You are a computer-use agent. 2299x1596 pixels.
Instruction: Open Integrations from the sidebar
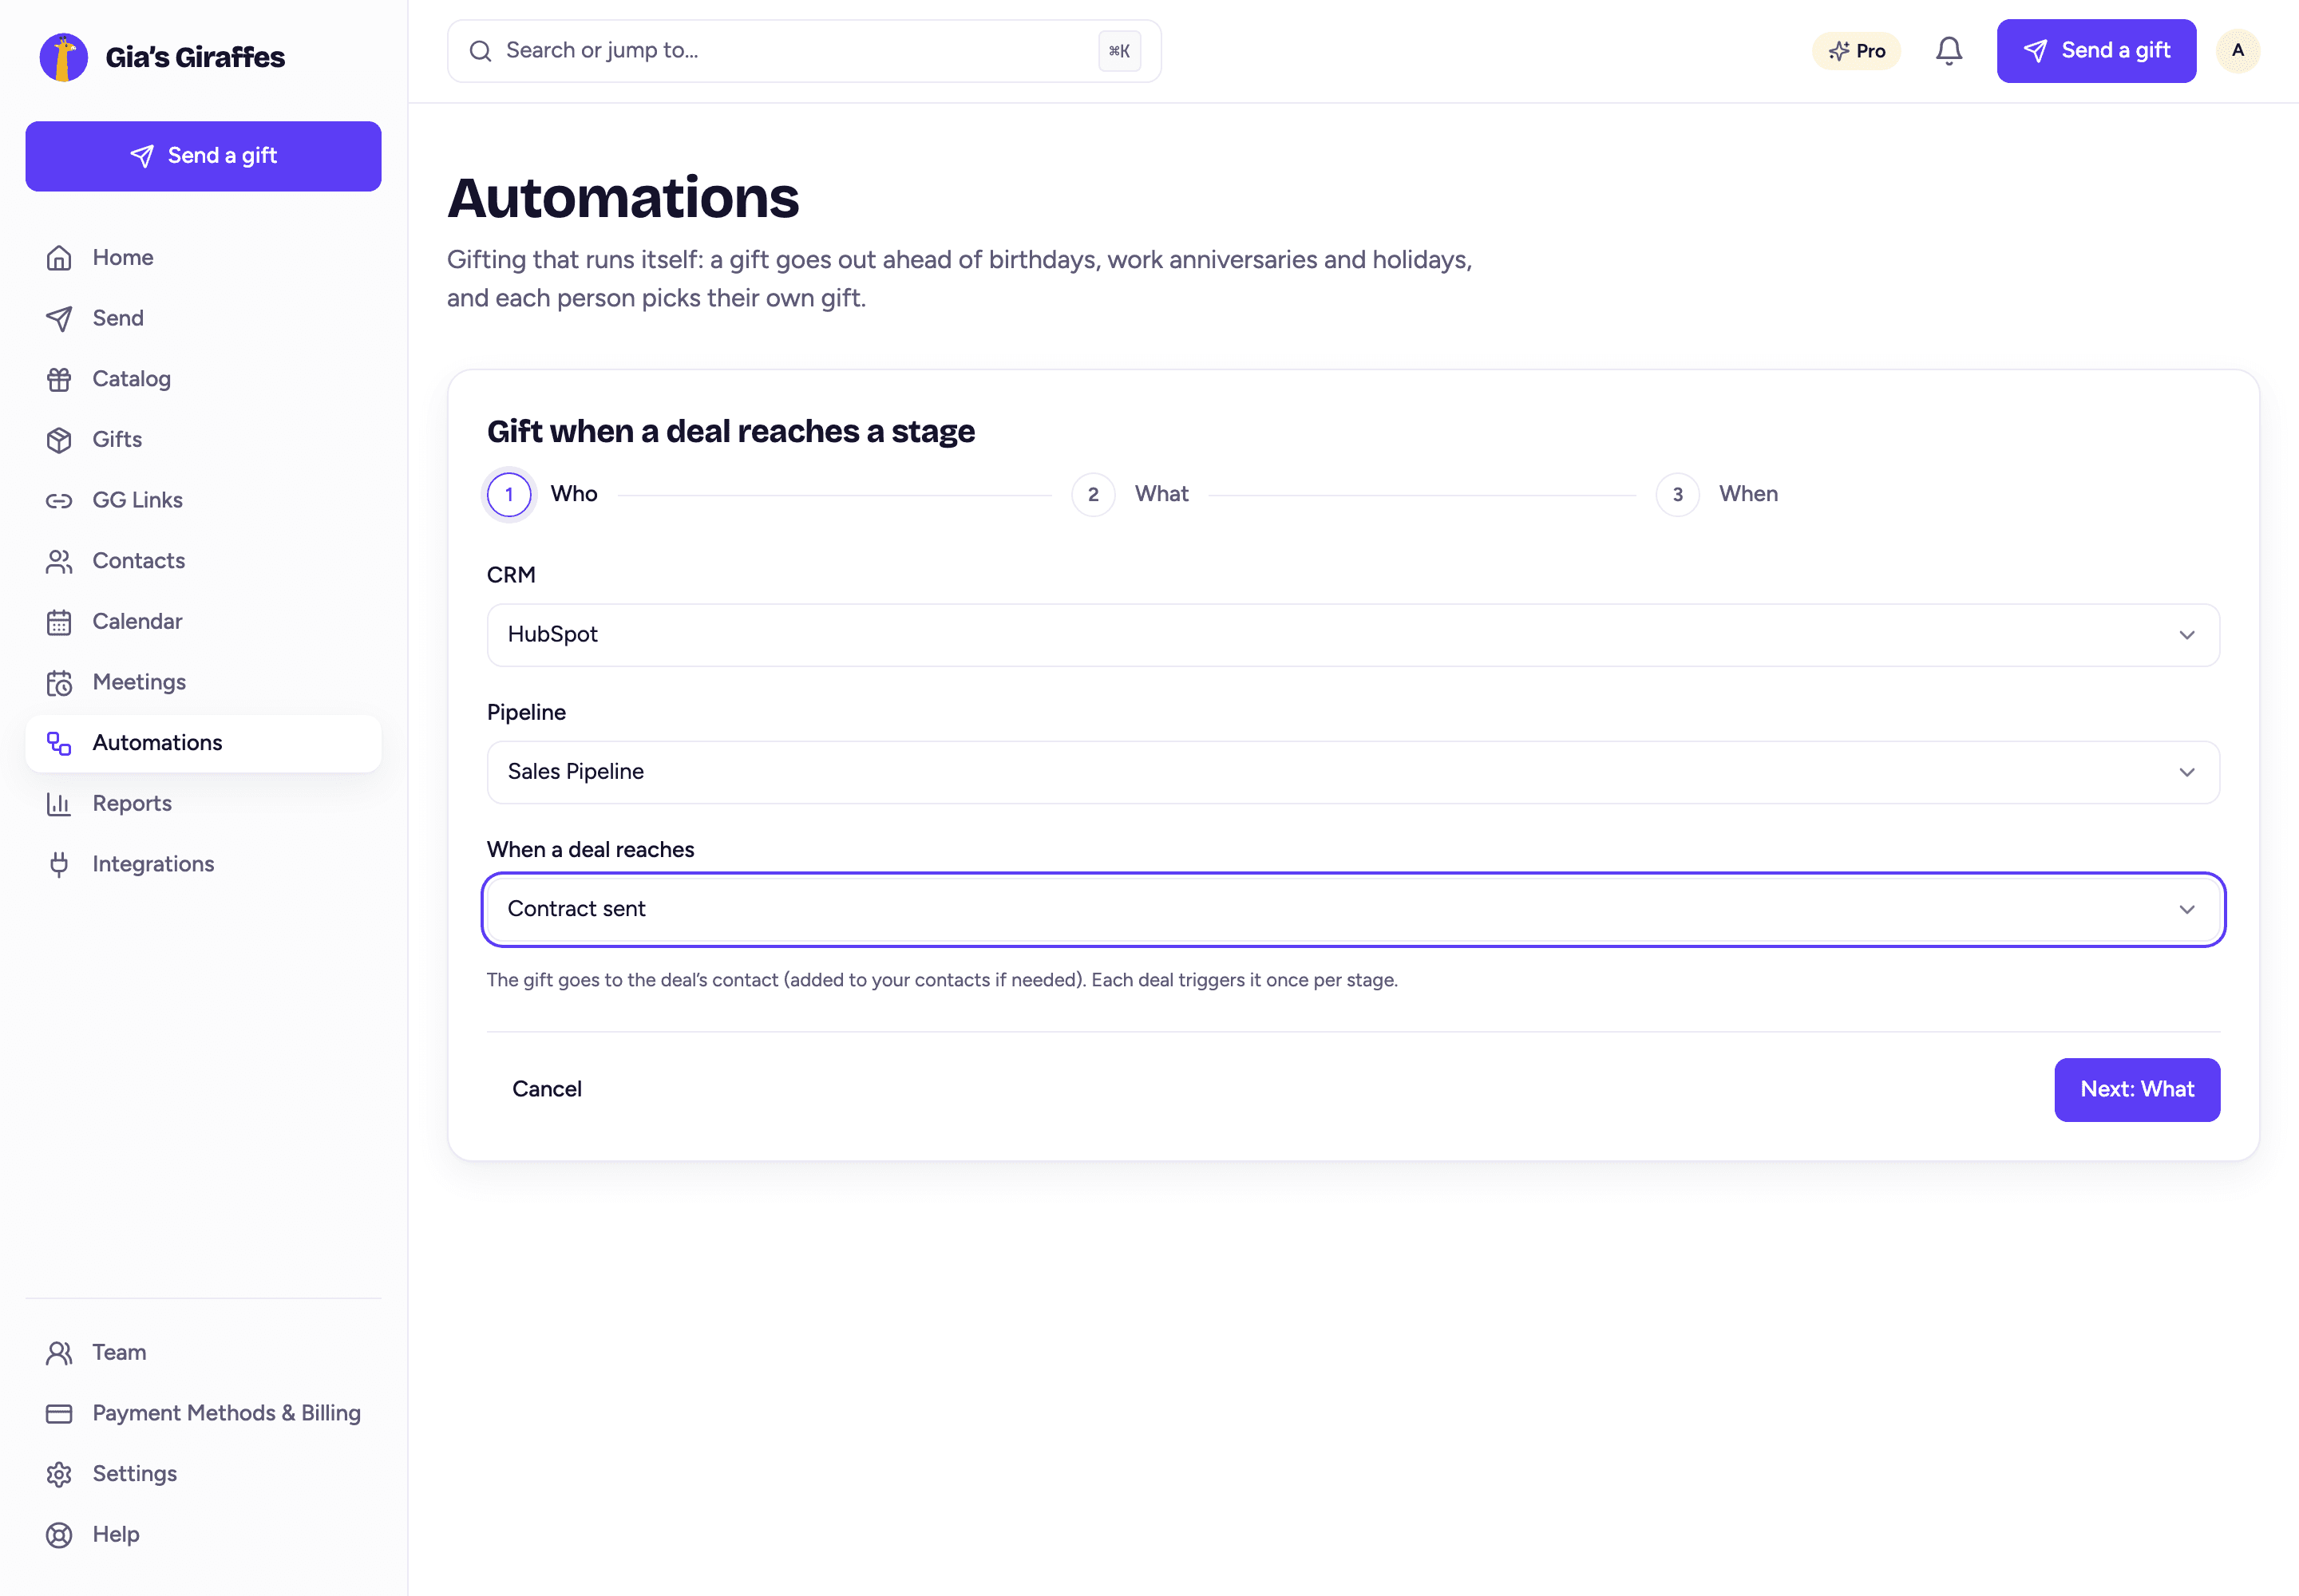click(x=203, y=865)
